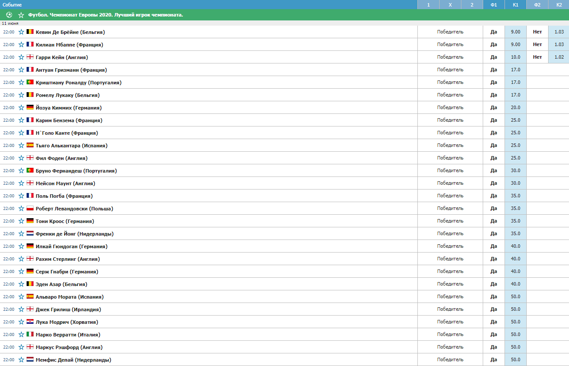Star the Антуан Гризманн row

[x=21, y=70]
